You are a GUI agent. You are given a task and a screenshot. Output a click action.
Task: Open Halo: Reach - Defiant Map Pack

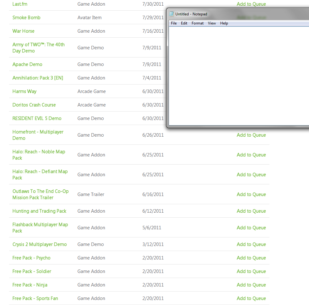point(40,174)
